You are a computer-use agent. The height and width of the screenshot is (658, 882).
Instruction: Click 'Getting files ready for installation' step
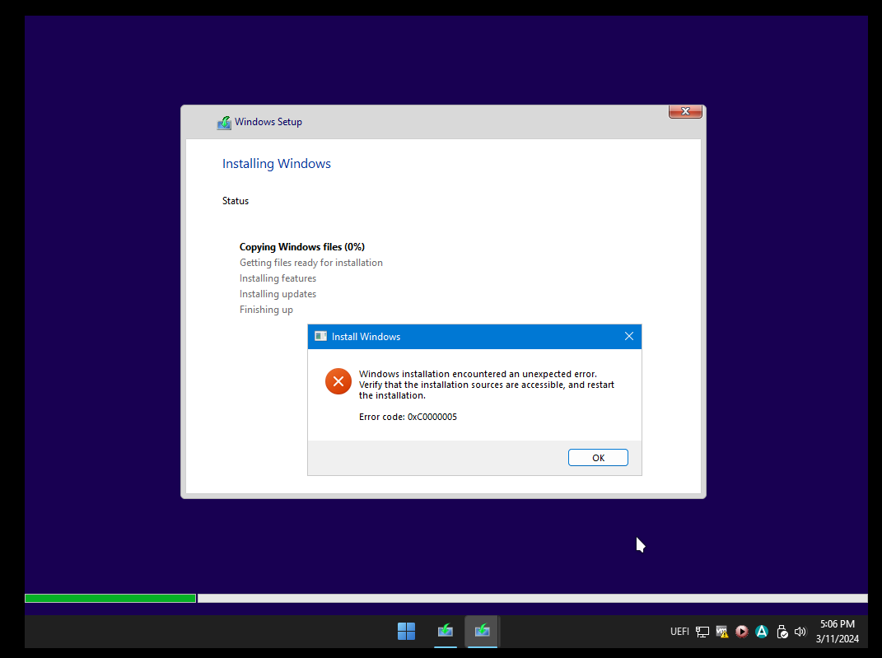[311, 263]
